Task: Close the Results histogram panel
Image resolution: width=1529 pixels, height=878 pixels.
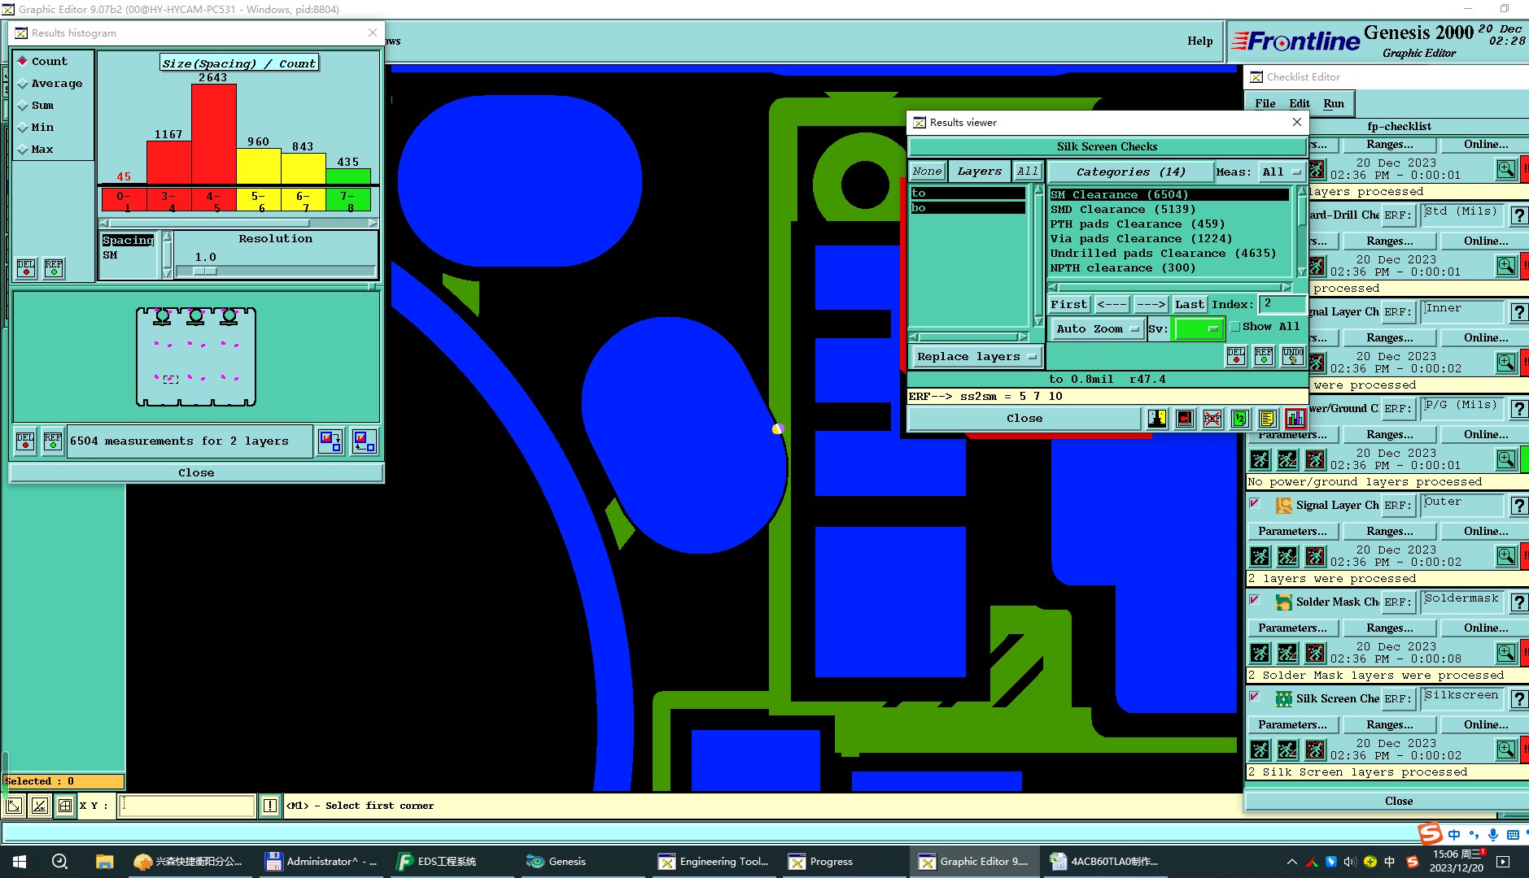Action: pyautogui.click(x=196, y=472)
